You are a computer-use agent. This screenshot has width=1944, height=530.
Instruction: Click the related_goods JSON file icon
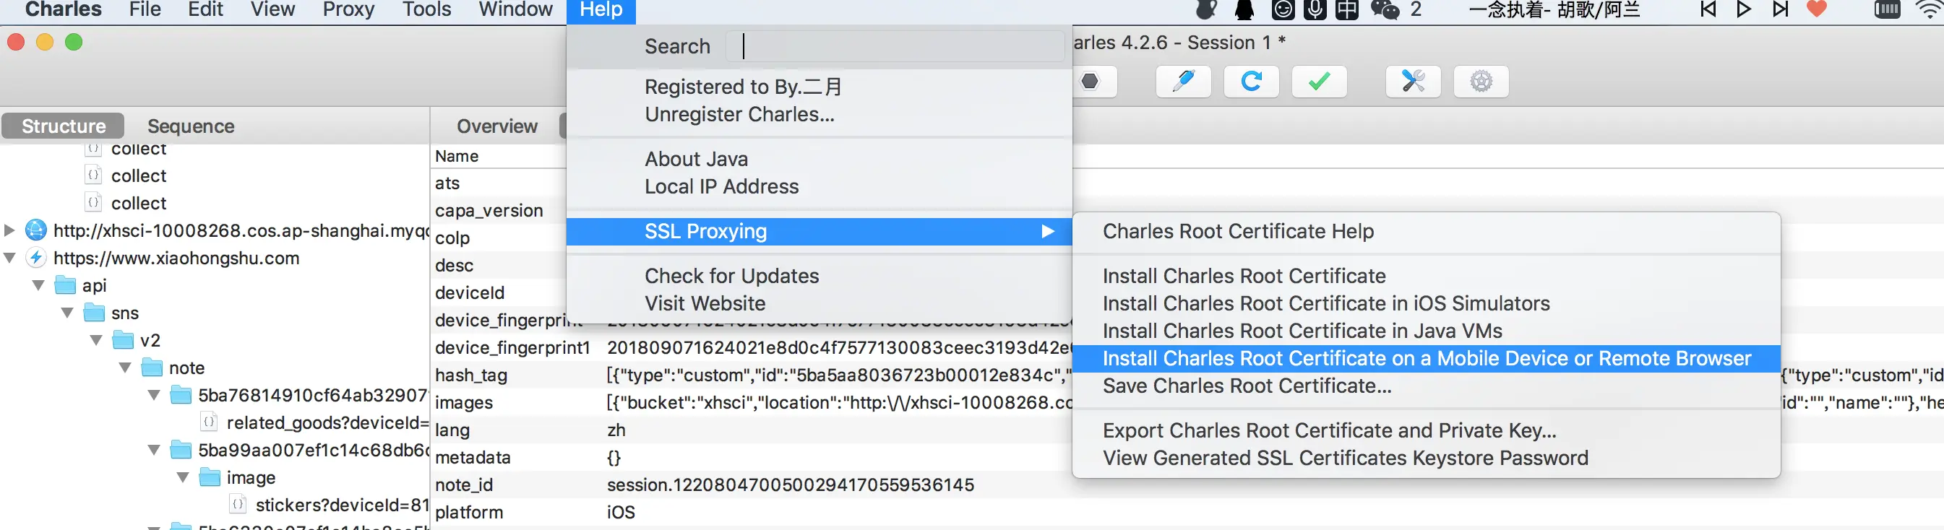tap(209, 422)
